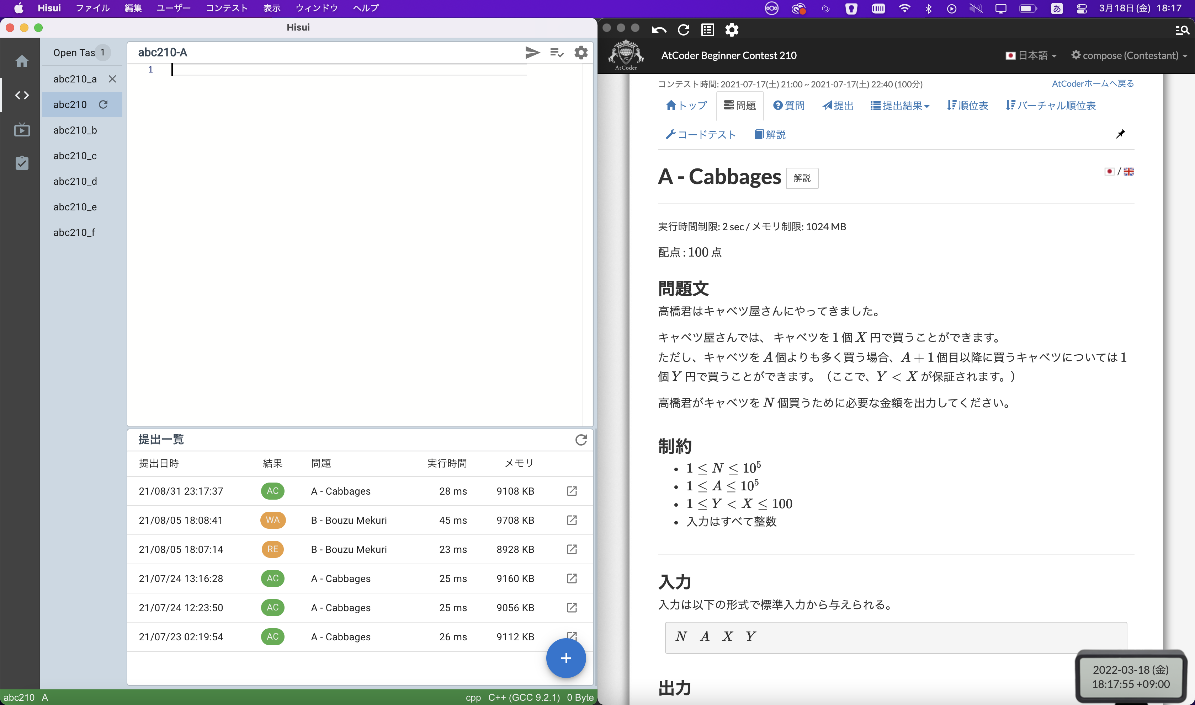1195x705 pixels.
Task: Select abc210_c in task list
Action: (75, 156)
